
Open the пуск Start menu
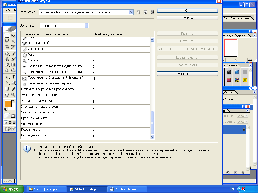click(12, 189)
